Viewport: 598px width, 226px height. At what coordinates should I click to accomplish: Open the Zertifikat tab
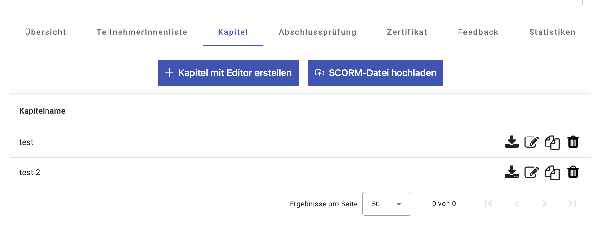[x=407, y=32]
